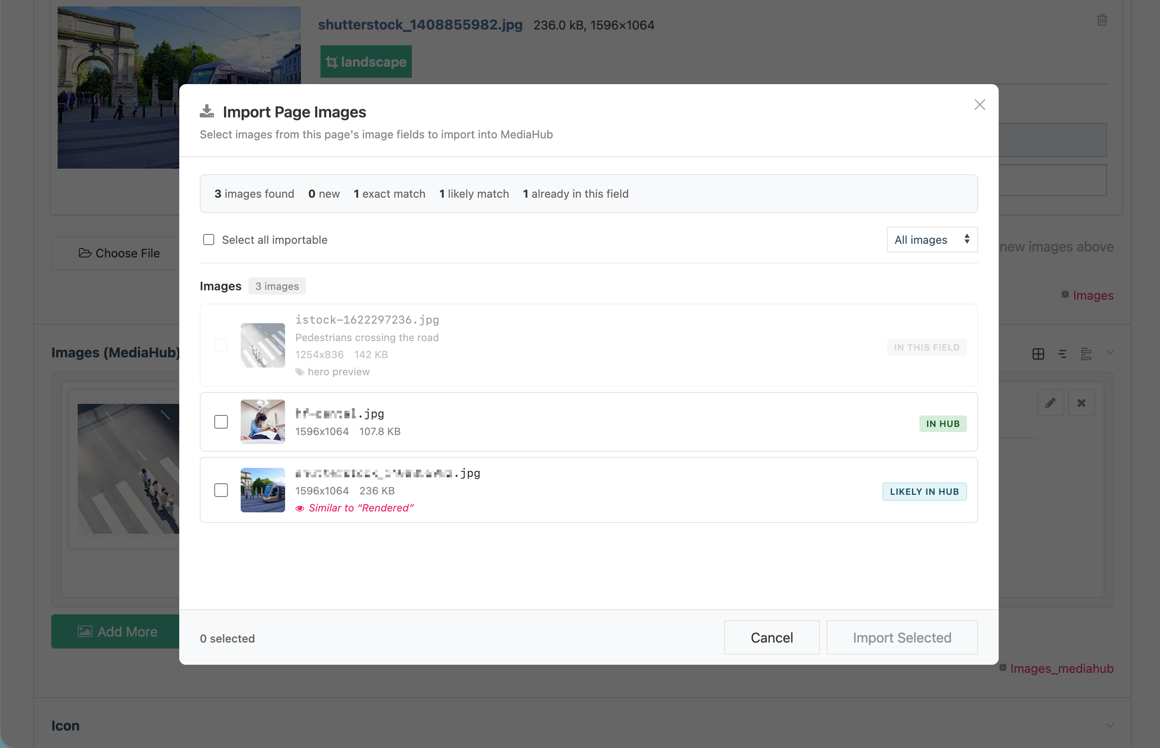Click the landscape crop badge
This screenshot has height=748, width=1160.
click(x=366, y=61)
